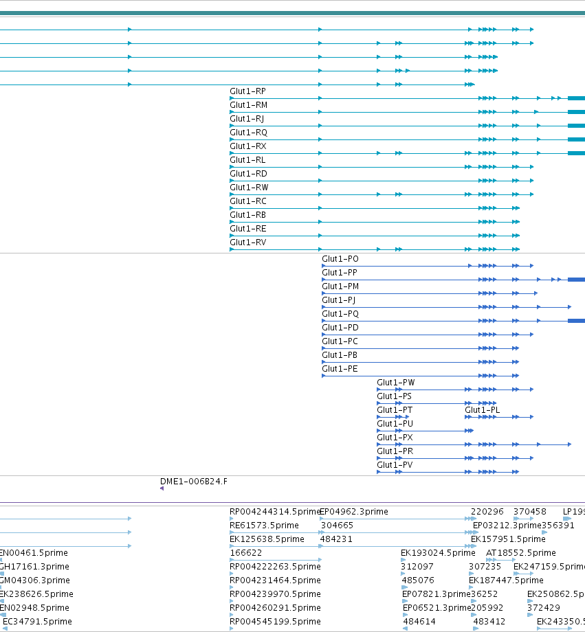Select the Glut1-PC protein label
The width and height of the screenshot is (585, 632).
click(340, 341)
